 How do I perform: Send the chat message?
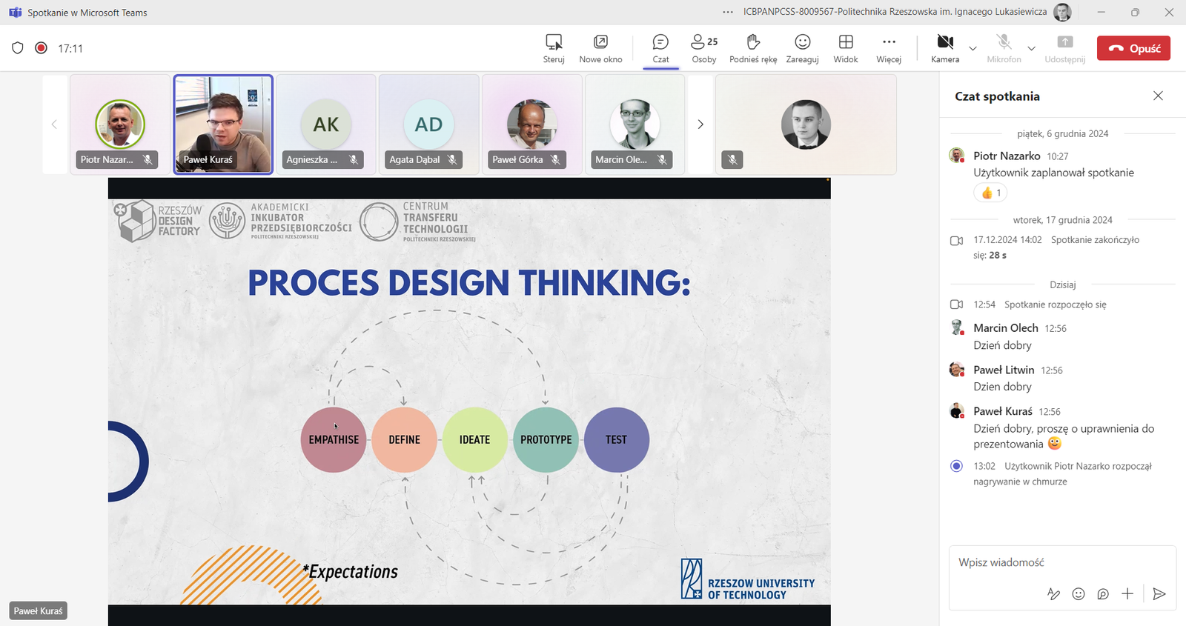tap(1159, 593)
